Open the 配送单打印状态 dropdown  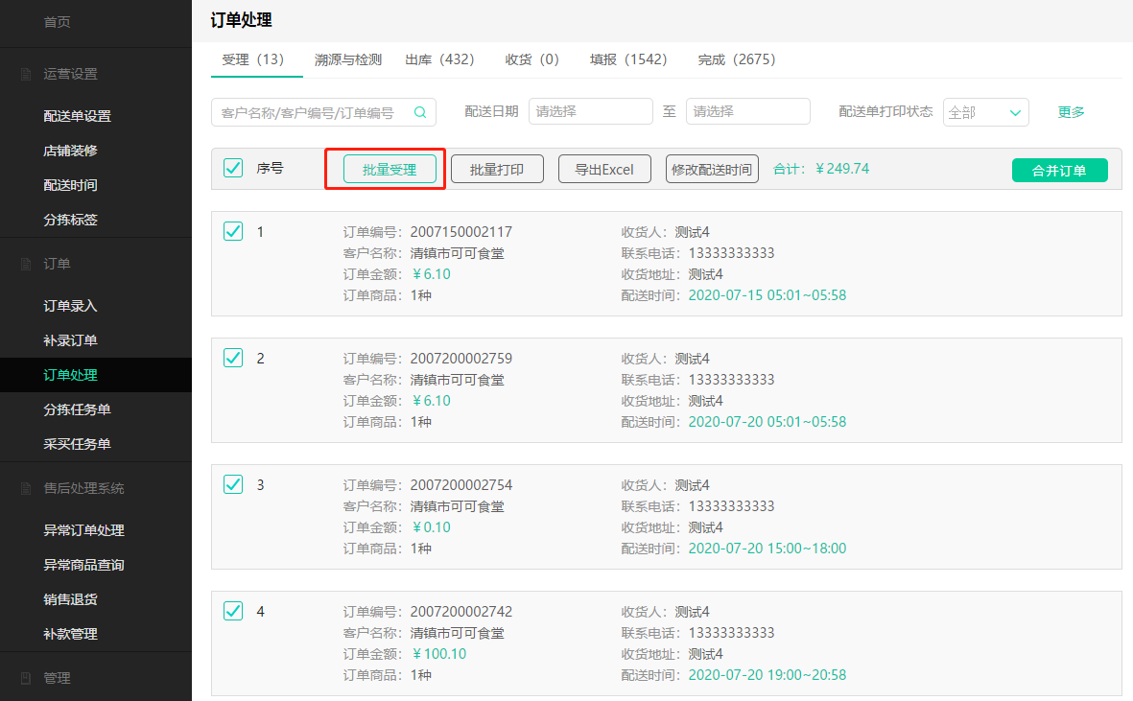[x=985, y=112]
